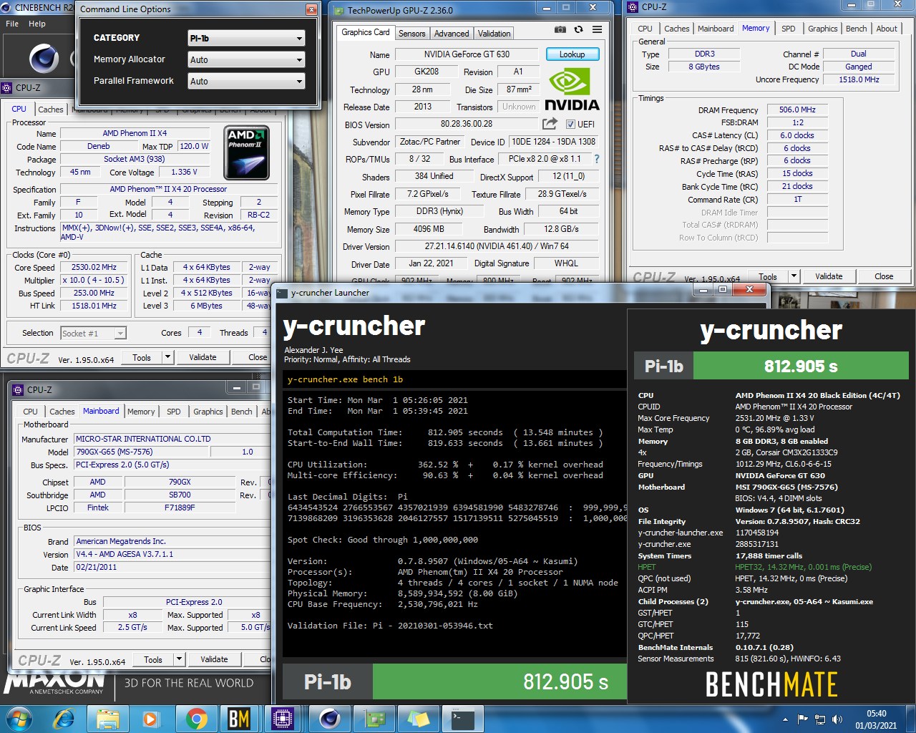The height and width of the screenshot is (733, 916).
Task: Switch to BenchMate via BM taskbar icon
Action: coord(239,719)
